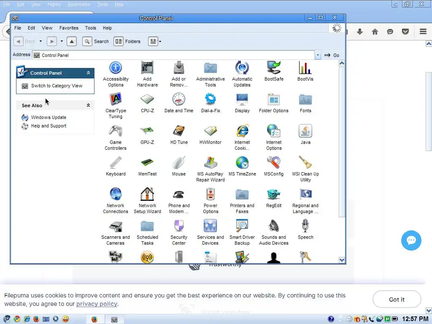Open BootVis tool

coord(305,71)
